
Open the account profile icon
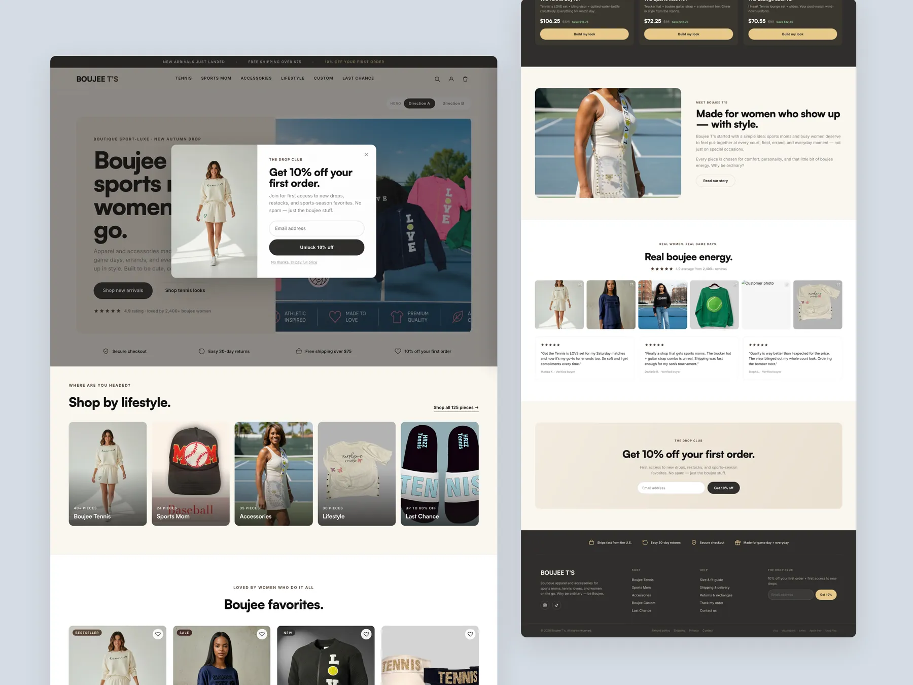(x=451, y=79)
